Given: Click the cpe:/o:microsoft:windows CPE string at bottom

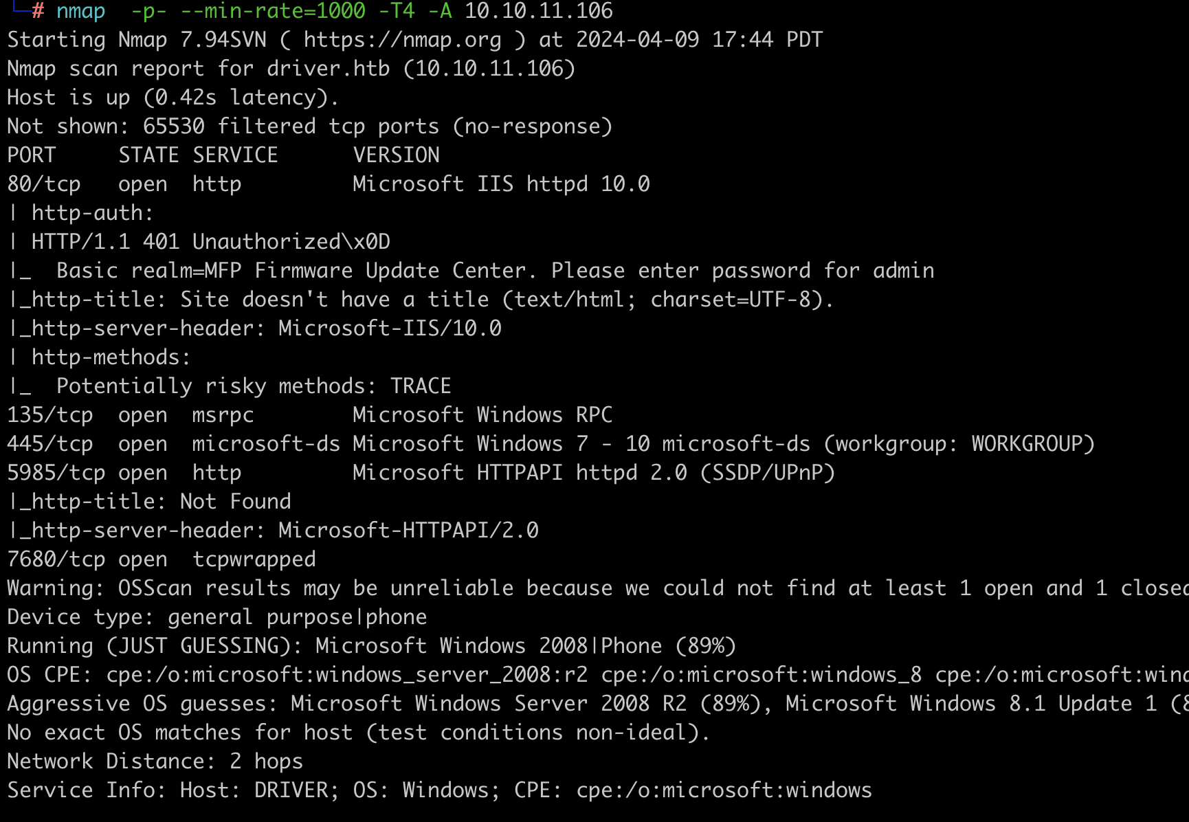Looking at the screenshot, I should pos(724,790).
